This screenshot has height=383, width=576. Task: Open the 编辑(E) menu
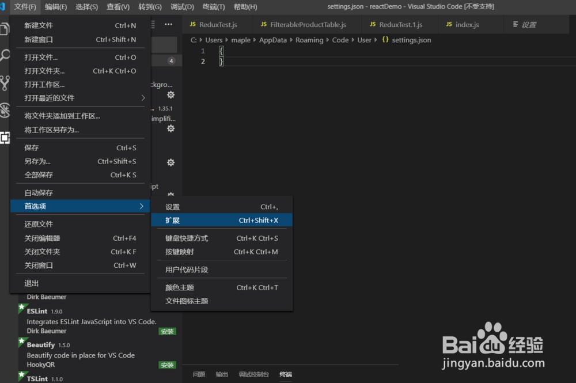[56, 6]
